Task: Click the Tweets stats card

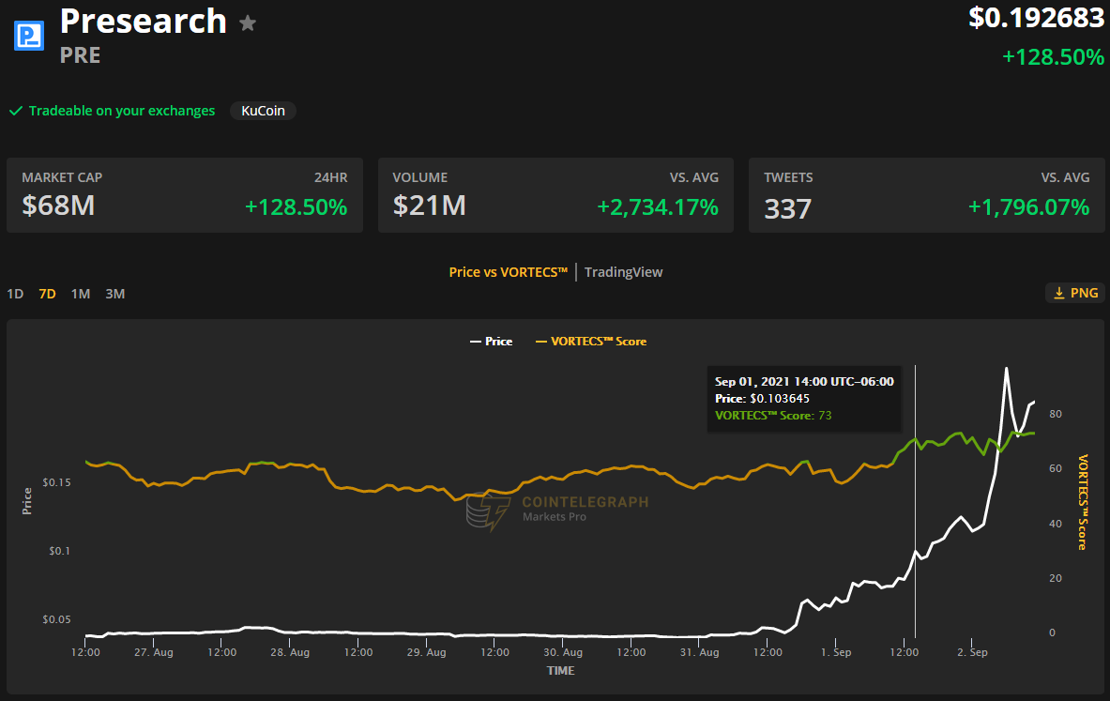Action: pyautogui.click(x=926, y=195)
